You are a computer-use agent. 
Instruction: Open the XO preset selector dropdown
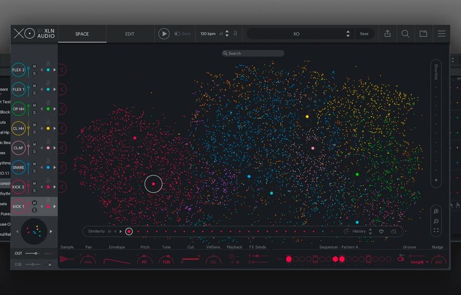348,34
